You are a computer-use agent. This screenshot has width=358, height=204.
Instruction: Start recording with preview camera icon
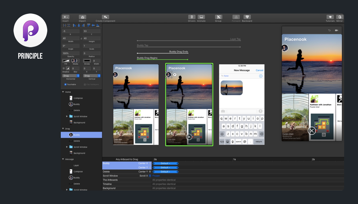tap(336, 30)
